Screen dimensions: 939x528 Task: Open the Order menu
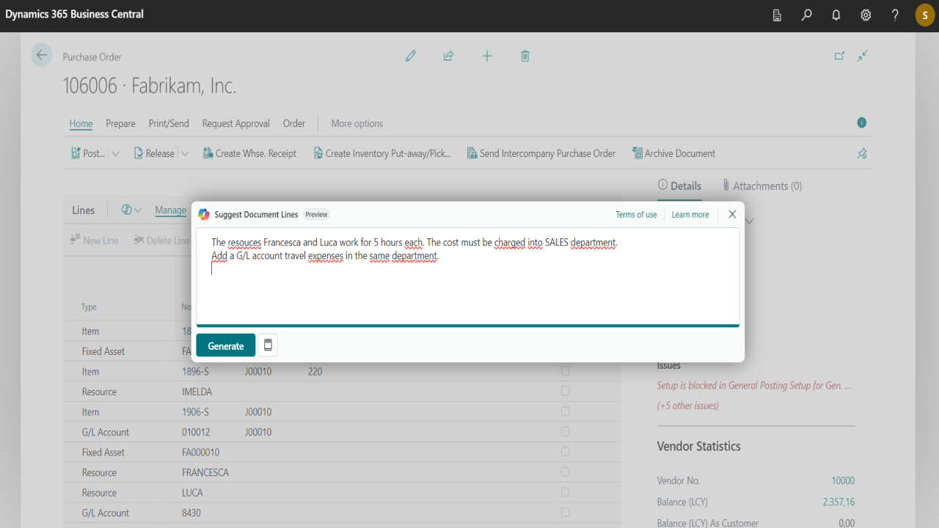tap(294, 123)
